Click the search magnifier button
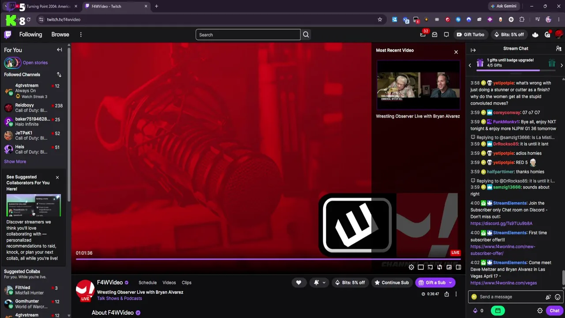 click(306, 34)
